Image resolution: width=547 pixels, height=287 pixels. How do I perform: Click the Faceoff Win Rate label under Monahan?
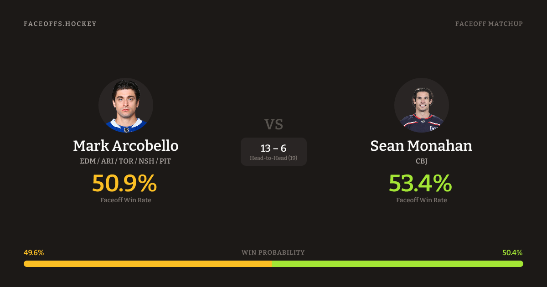421,200
